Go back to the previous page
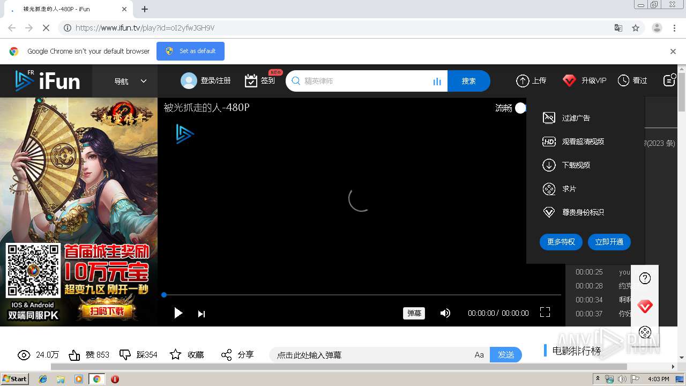The image size is (686, 386). click(x=12, y=28)
